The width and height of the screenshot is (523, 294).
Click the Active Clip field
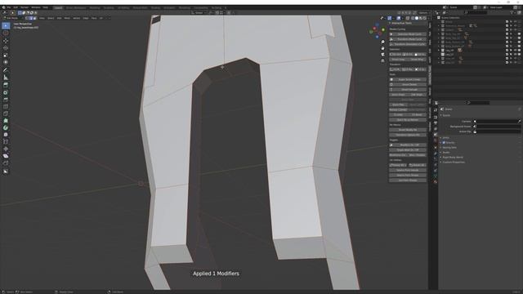click(497, 131)
